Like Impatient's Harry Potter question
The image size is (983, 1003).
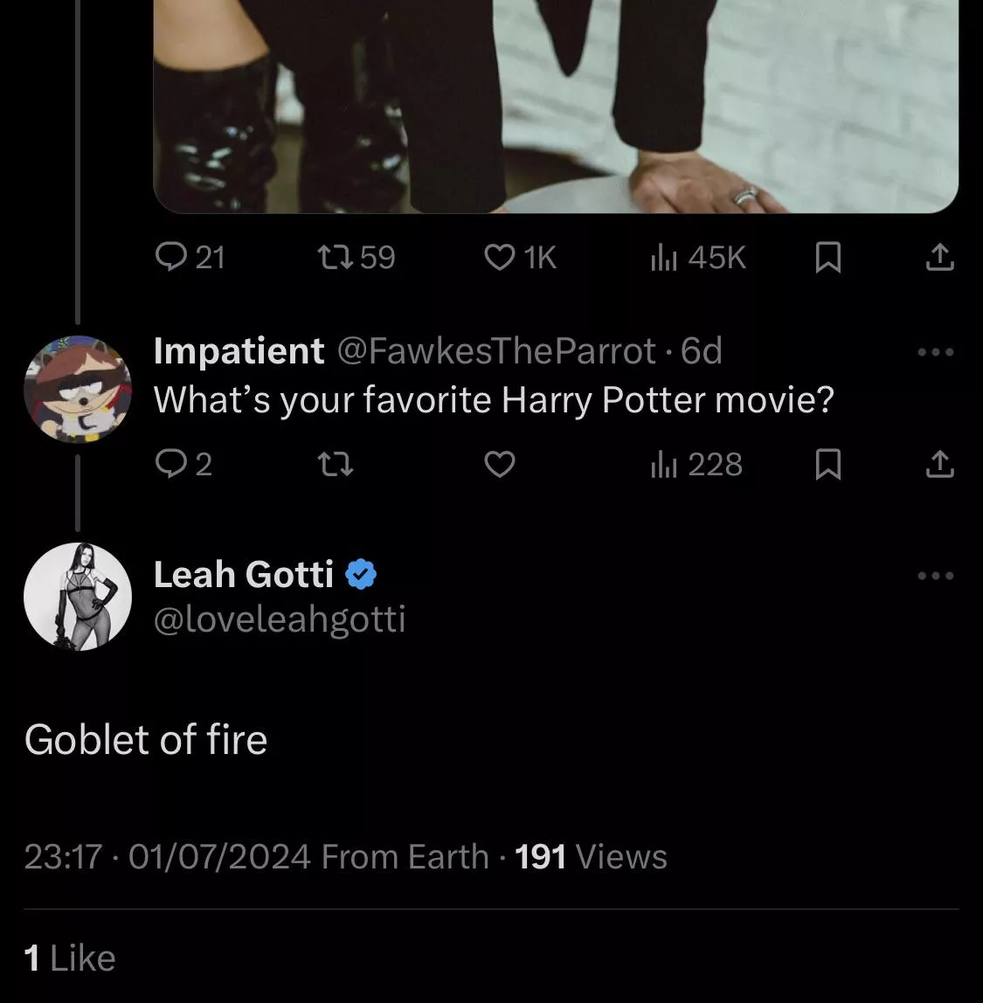(x=500, y=464)
